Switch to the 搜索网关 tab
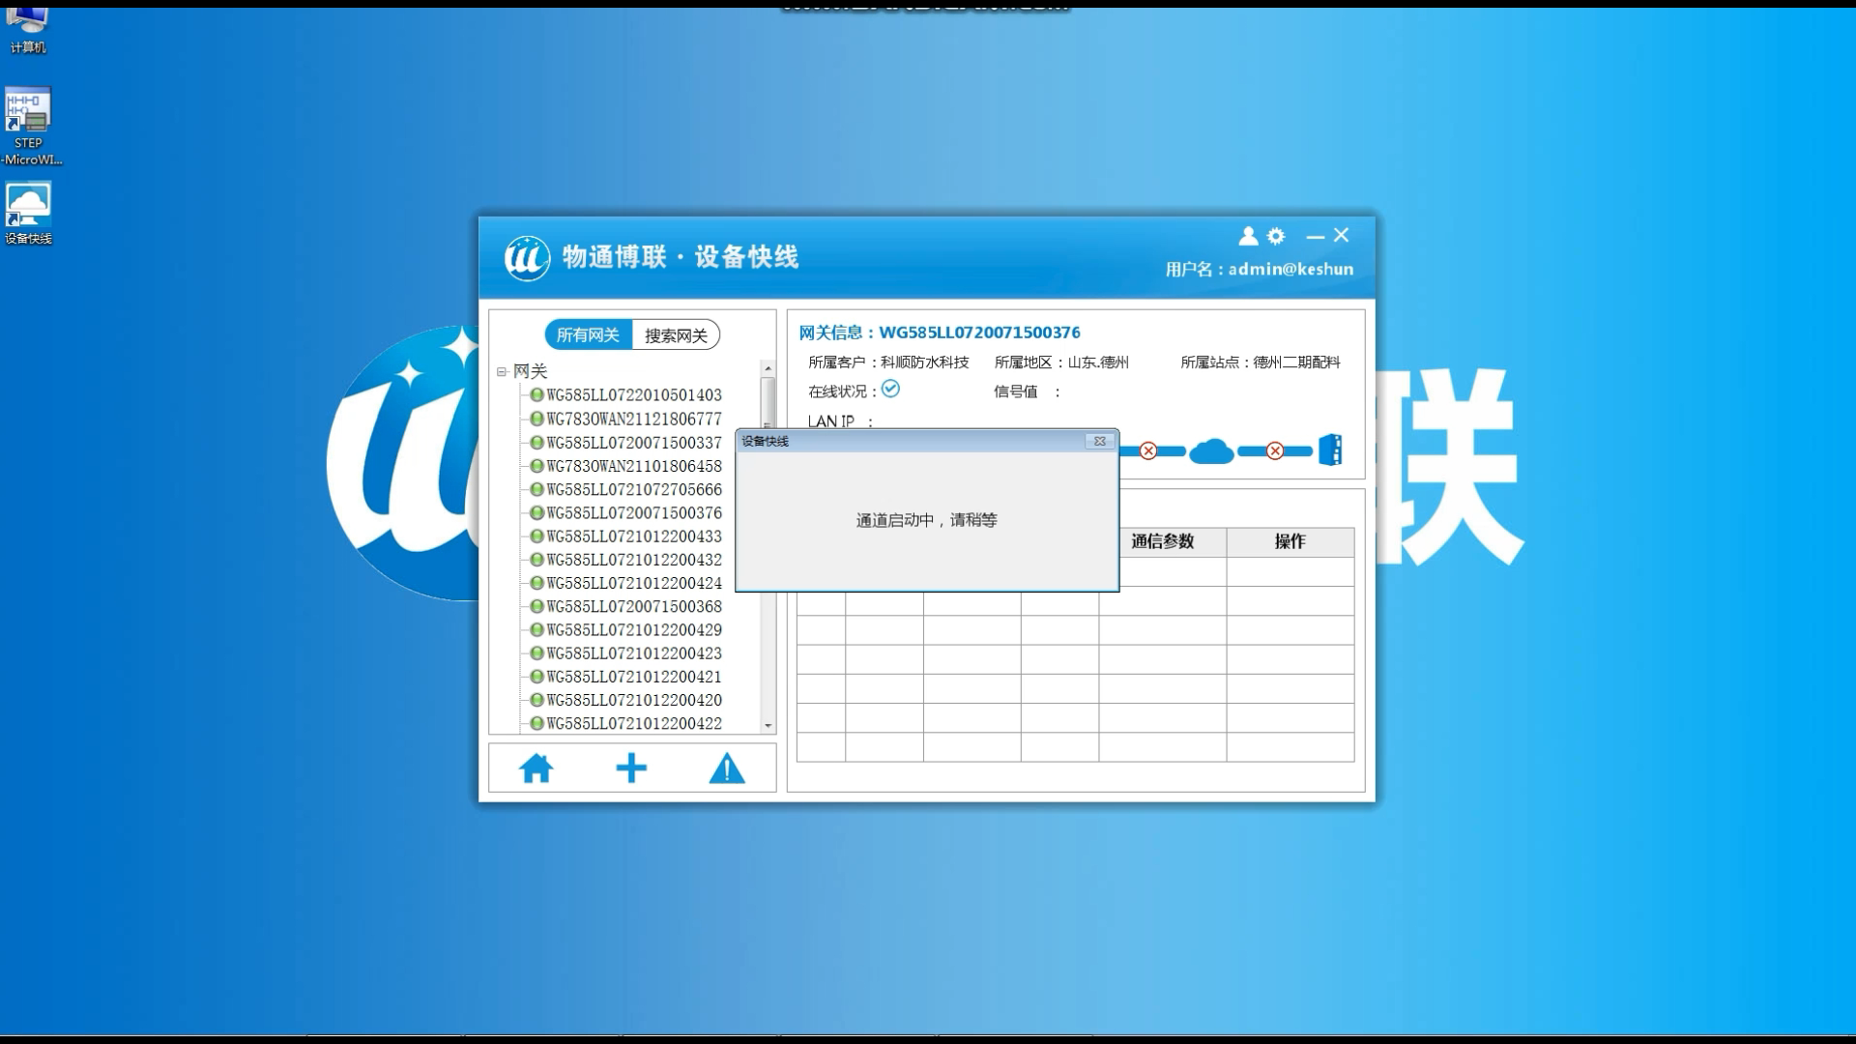 pos(675,334)
